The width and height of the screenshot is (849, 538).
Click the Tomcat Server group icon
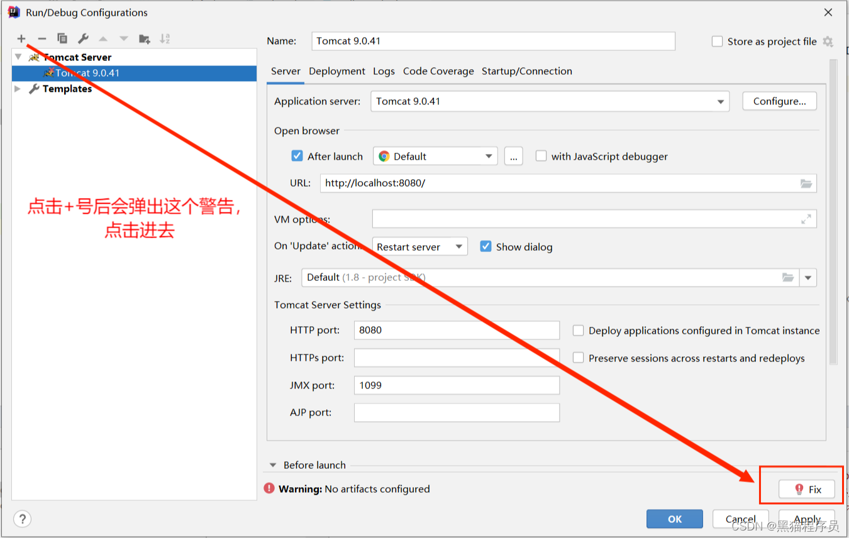[34, 57]
